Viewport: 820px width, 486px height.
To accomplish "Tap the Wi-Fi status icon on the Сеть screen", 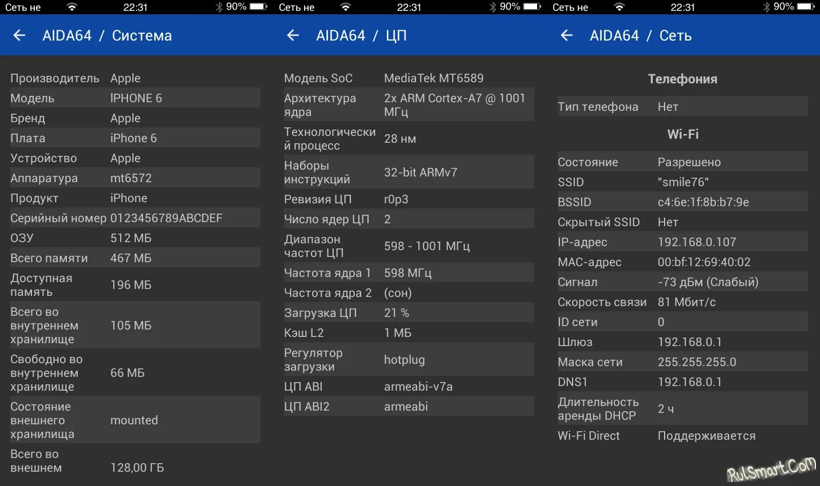I will (619, 7).
